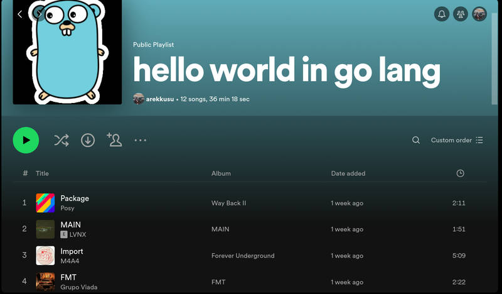Open the artist LVNX
The width and height of the screenshot is (502, 294).
coord(78,234)
